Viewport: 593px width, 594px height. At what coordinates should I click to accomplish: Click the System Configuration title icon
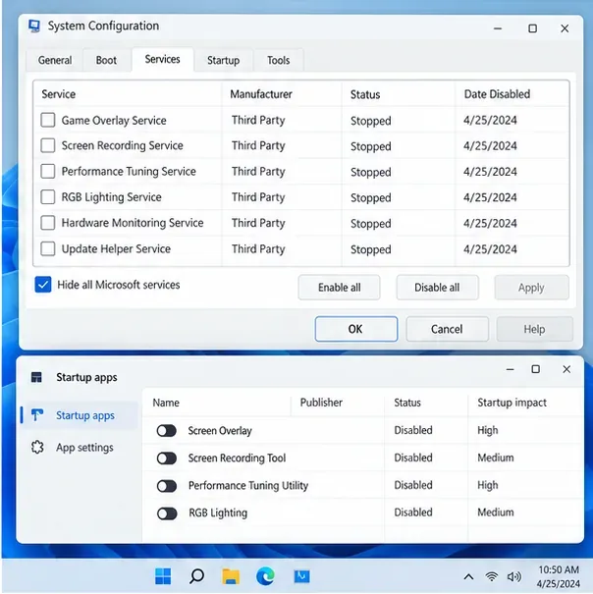coord(34,26)
